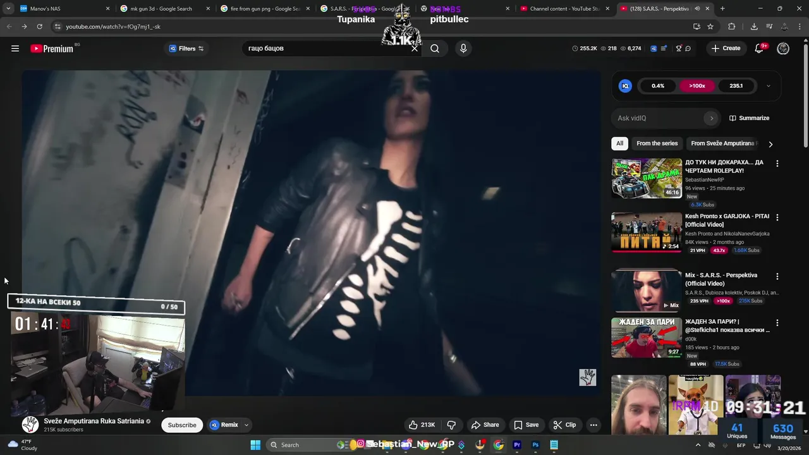Open Sveže Amputirana Ruka Satriania channel avatar
The image size is (809, 455).
[x=30, y=425]
